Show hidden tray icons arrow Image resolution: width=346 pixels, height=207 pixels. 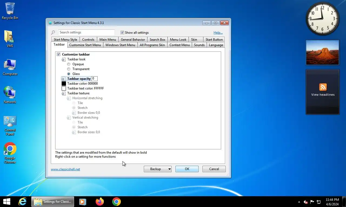(x=299, y=202)
